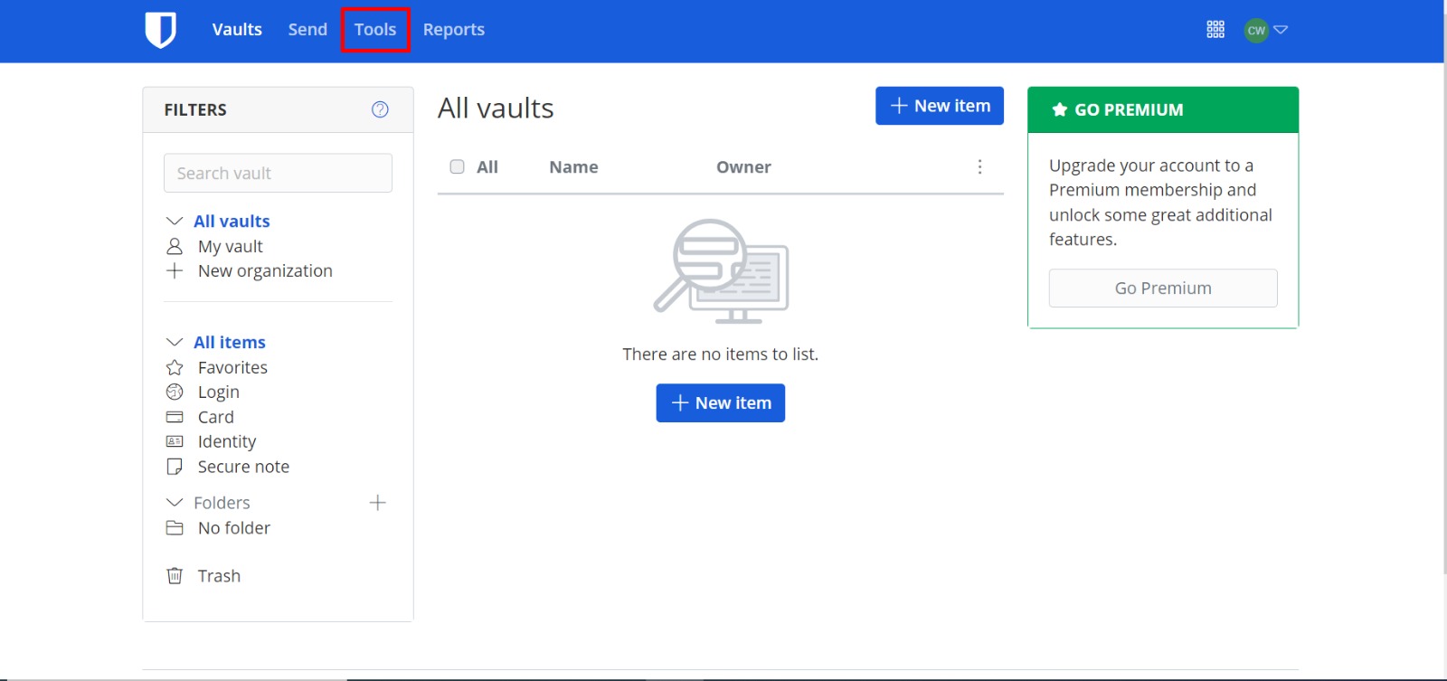Filter by Favorites
Screen dimensions: 1447x681
232,367
